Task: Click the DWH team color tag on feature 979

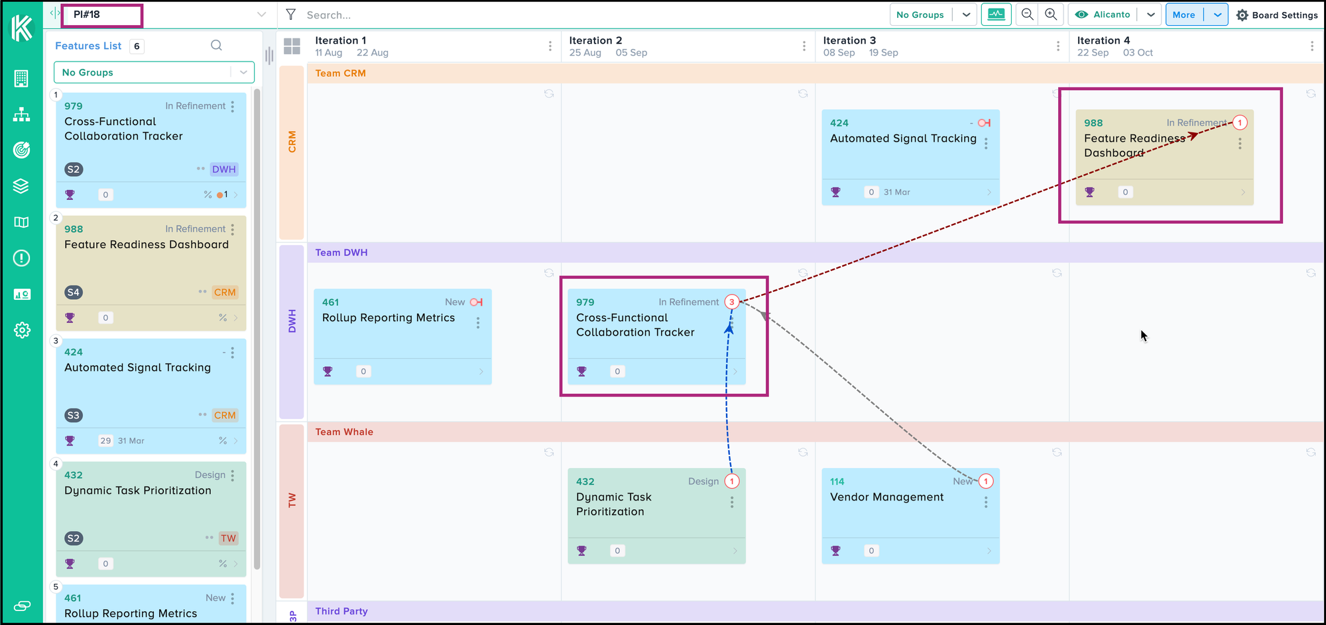Action: pyautogui.click(x=223, y=169)
